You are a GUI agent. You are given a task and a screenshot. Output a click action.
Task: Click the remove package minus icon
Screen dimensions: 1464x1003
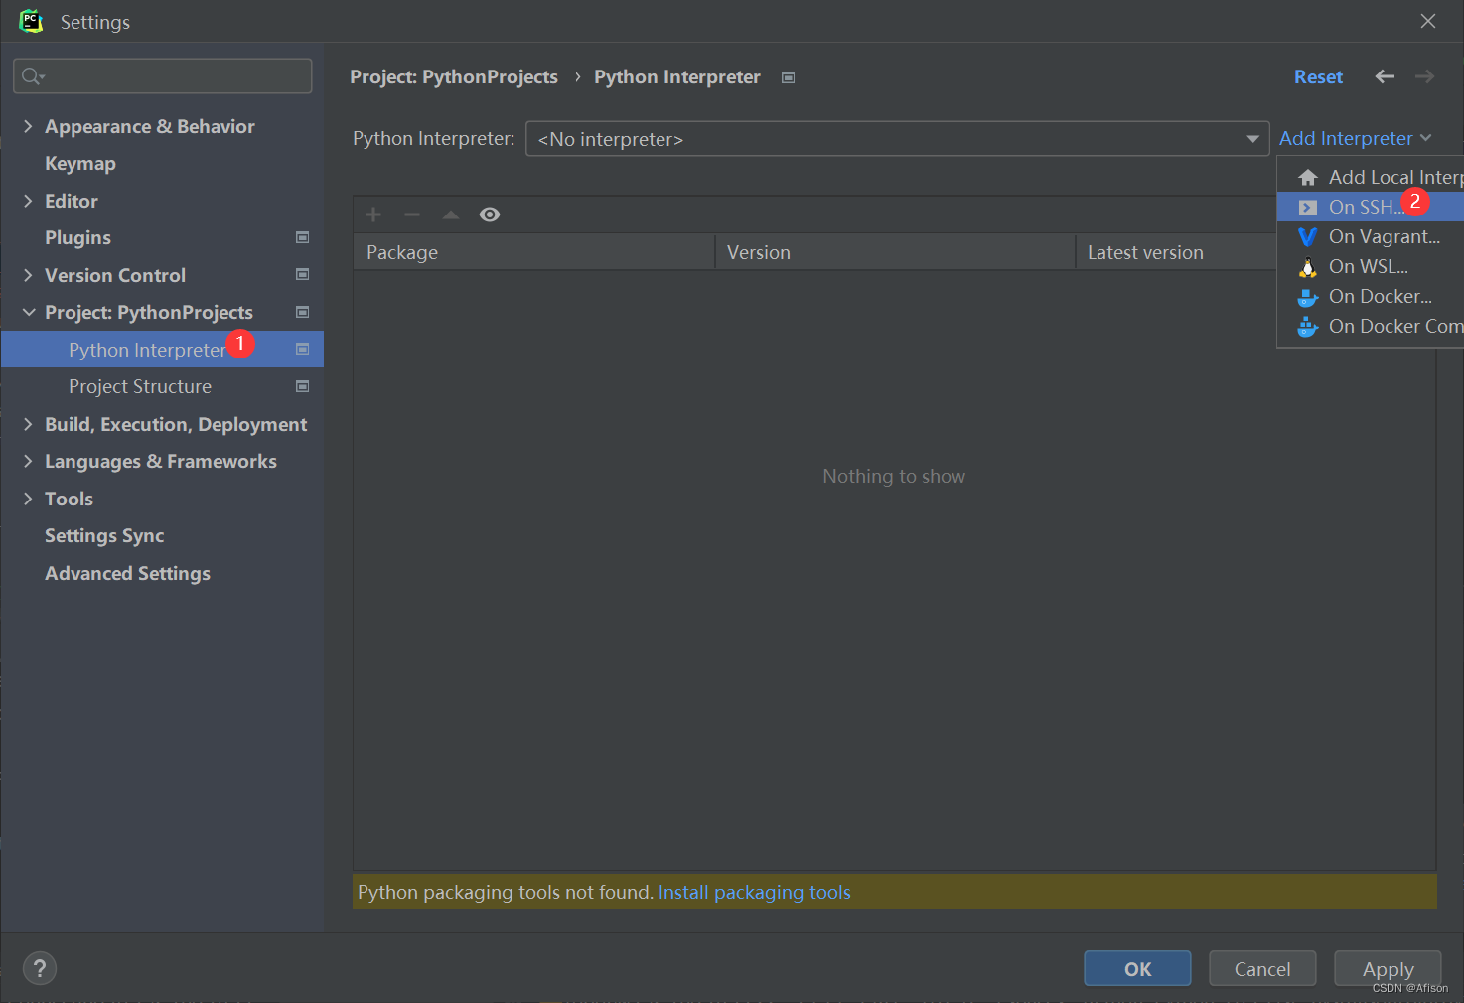pos(412,215)
